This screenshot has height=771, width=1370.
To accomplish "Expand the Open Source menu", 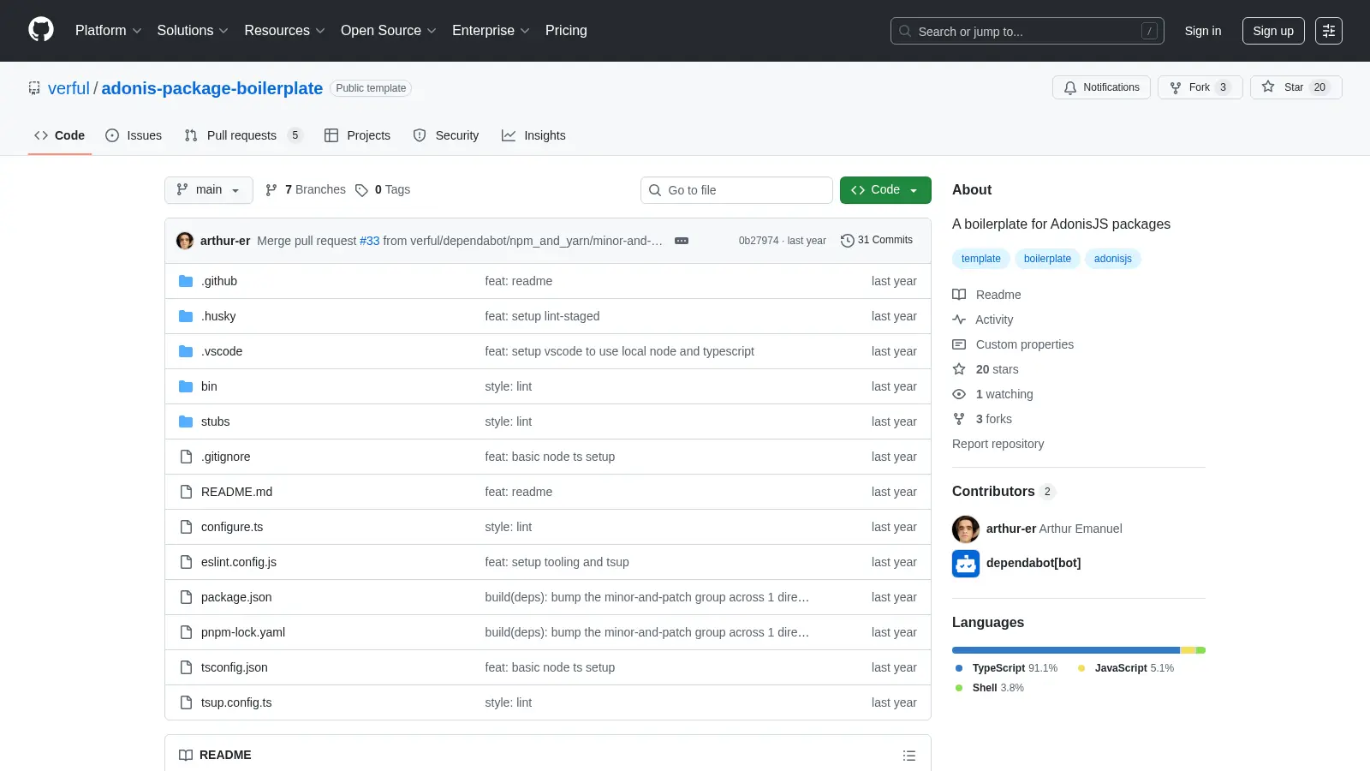I will 389,31.
